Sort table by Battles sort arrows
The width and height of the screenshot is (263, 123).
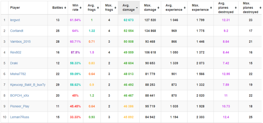(65, 8)
